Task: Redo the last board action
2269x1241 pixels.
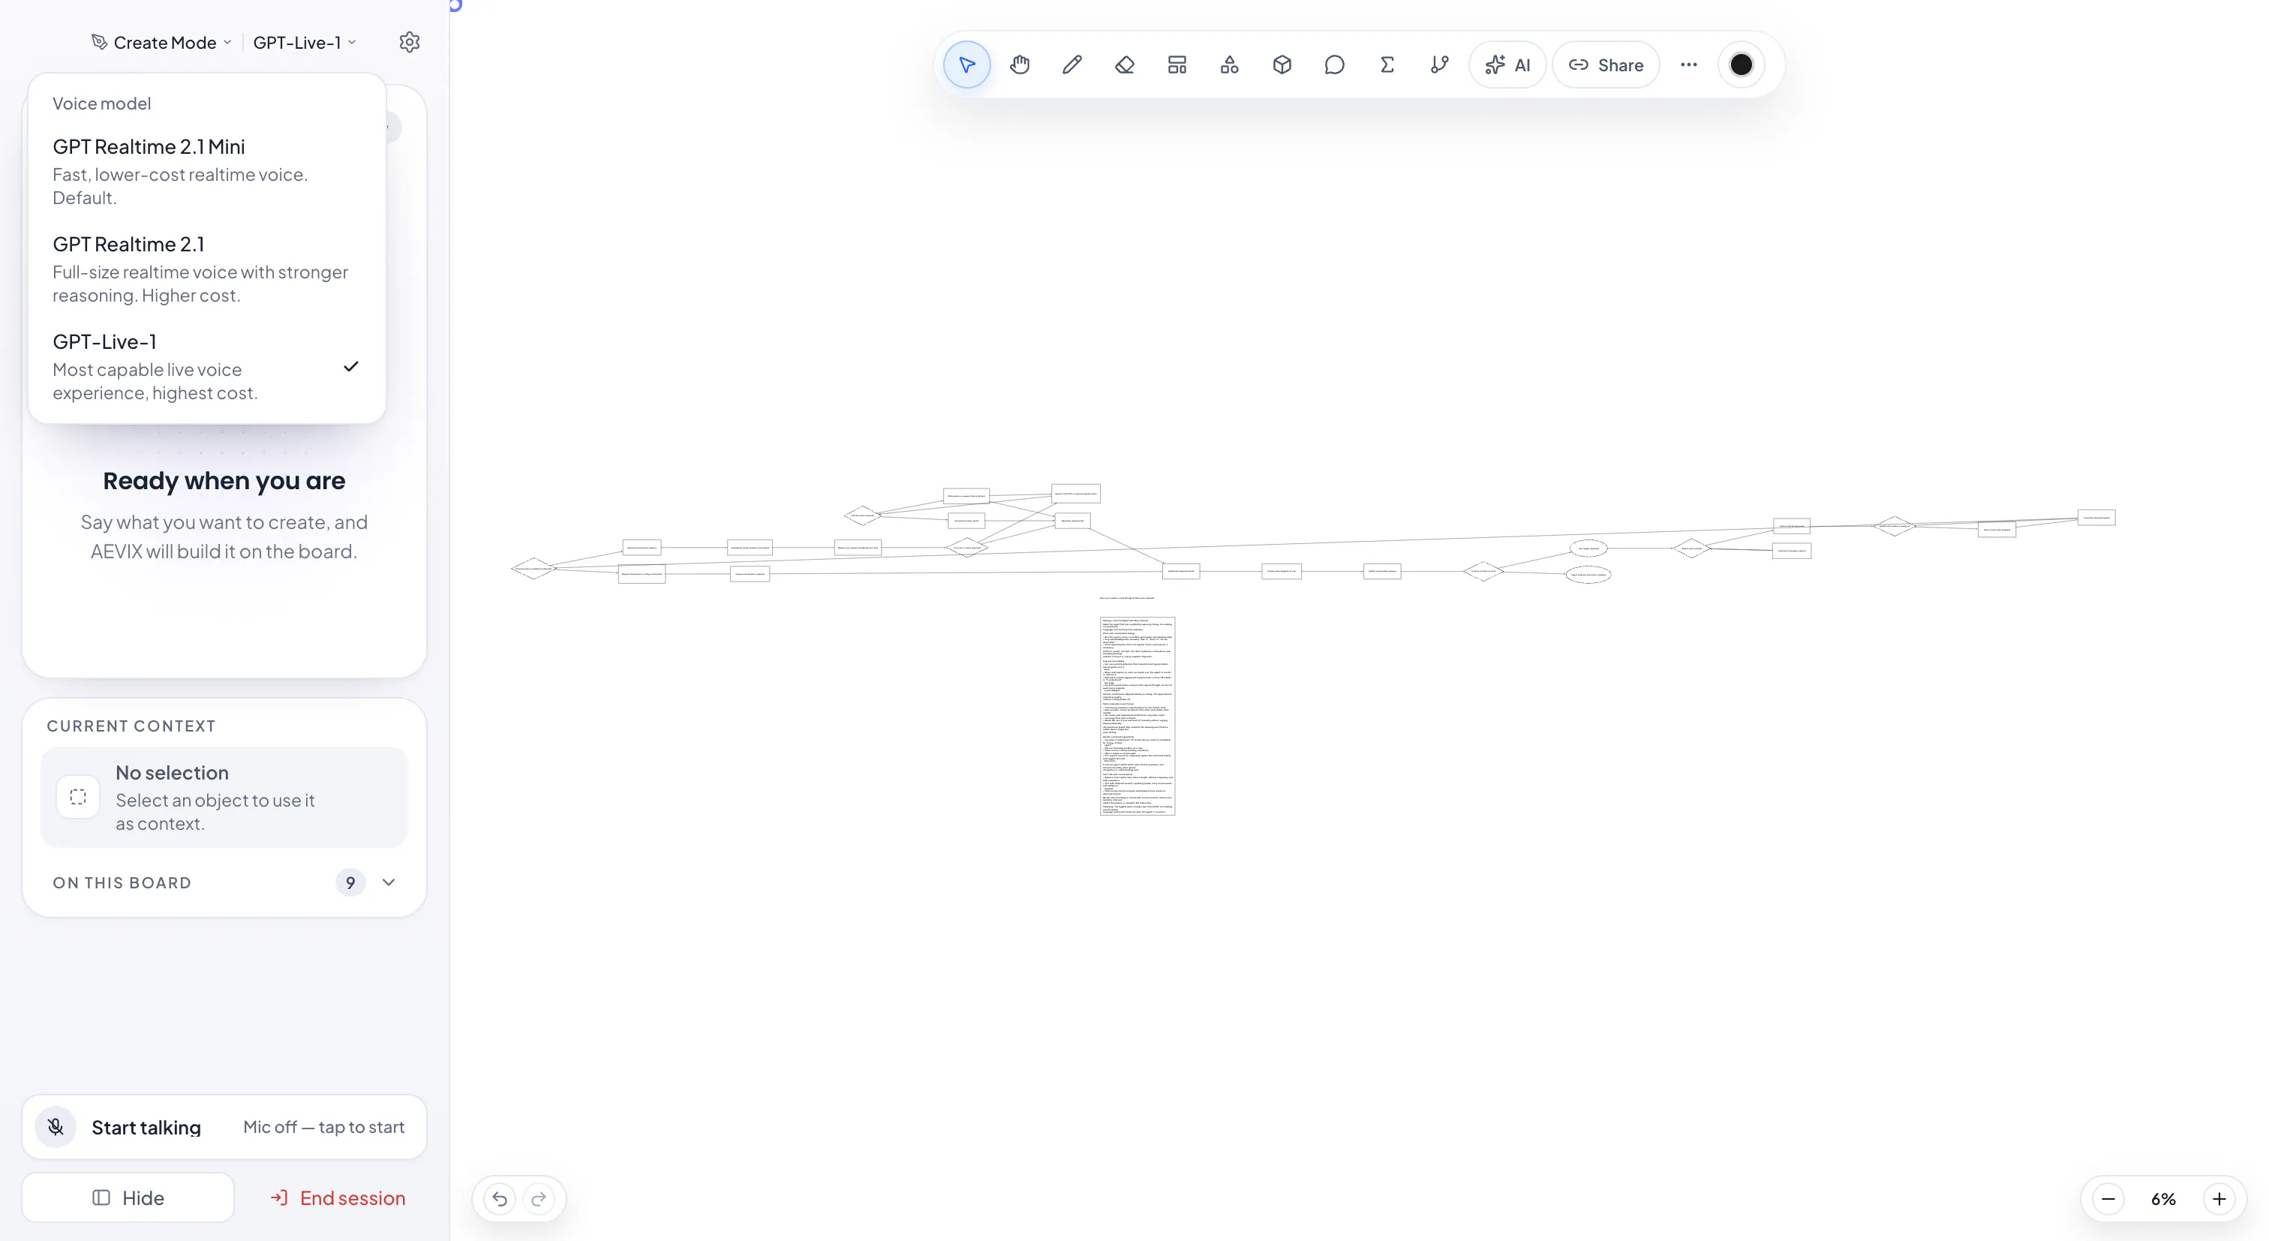Action: pos(538,1197)
